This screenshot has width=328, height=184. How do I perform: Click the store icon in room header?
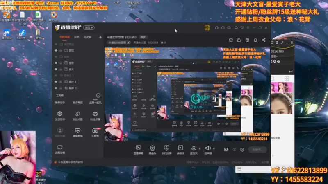pyautogui.click(x=231, y=40)
